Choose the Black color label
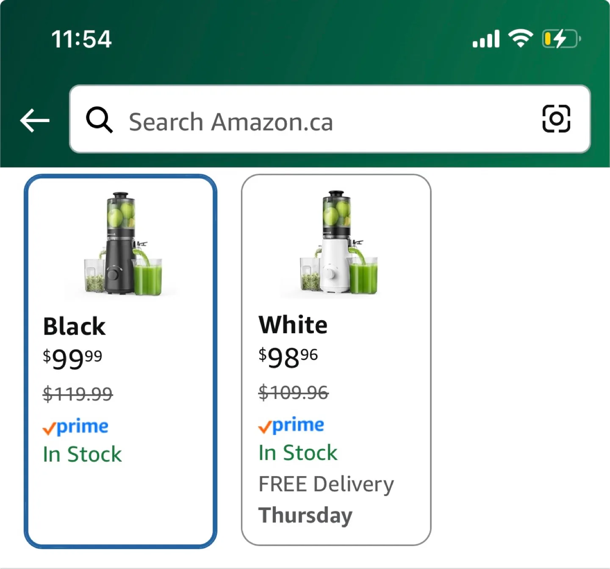The image size is (610, 569). [75, 326]
